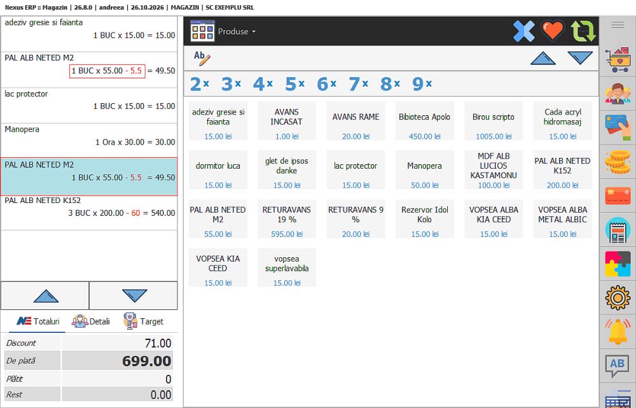
Task: Click the orange heart favorites icon
Action: click(x=553, y=31)
